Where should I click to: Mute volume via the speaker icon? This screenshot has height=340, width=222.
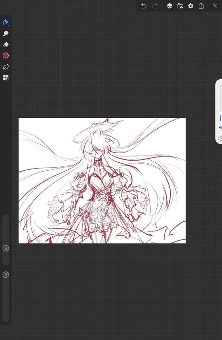220,128
